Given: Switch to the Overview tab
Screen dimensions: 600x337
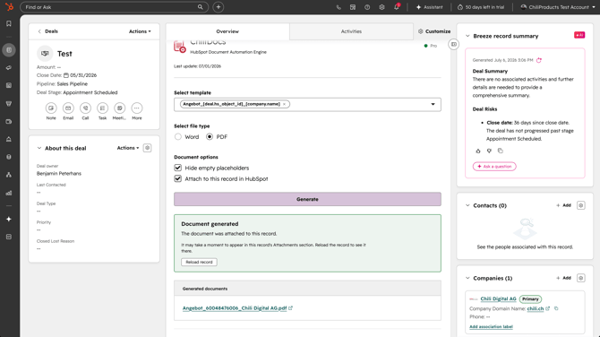Looking at the screenshot, I should point(227,31).
